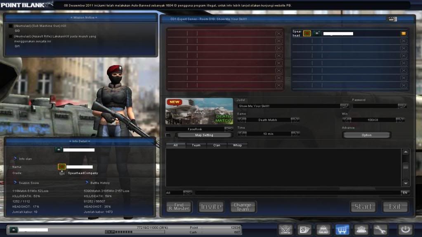The image size is (422, 237).
Task: Click rank badge in Info Detail header
Action: [x=59, y=150]
